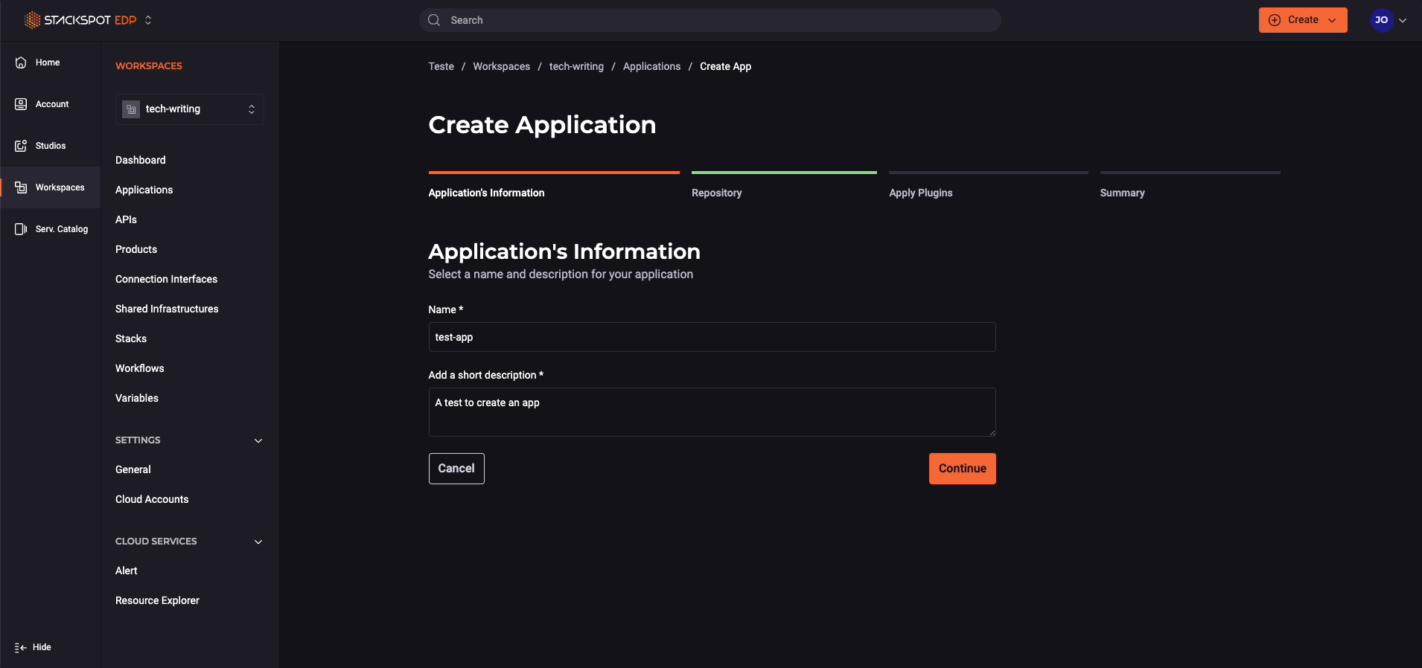Click the Cancel button
The height and width of the screenshot is (668, 1422).
(456, 469)
